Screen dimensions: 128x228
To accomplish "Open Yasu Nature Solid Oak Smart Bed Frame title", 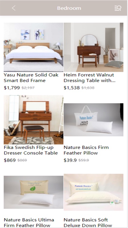I will [31, 78].
